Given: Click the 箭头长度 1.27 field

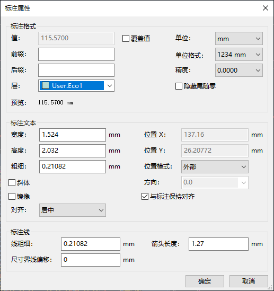Looking at the screenshot, I should click(218, 244).
